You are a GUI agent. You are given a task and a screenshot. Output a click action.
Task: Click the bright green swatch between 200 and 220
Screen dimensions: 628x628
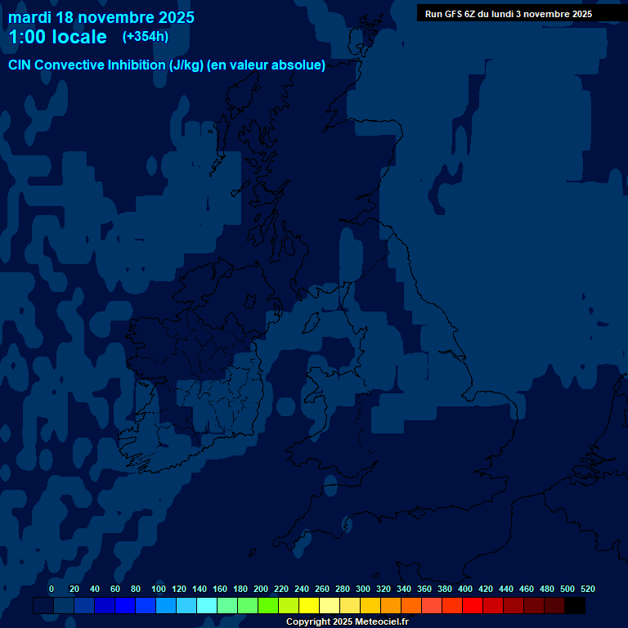point(268,605)
